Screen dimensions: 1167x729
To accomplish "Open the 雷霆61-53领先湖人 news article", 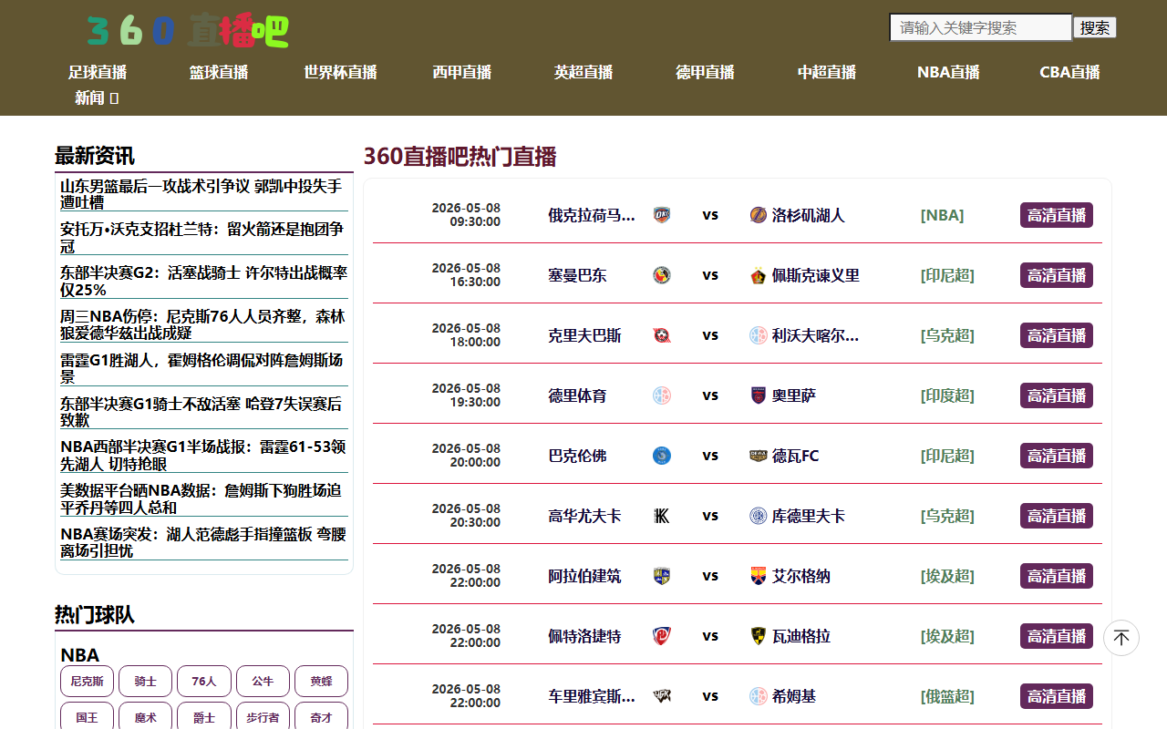I will point(204,456).
